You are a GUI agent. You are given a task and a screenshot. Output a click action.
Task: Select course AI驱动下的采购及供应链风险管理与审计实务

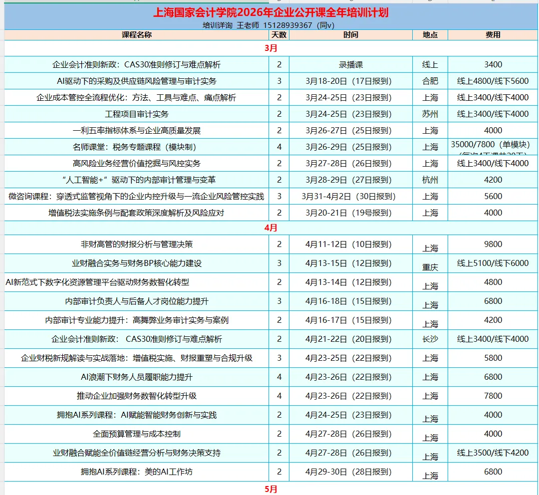pos(136,81)
